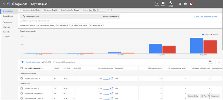
Task: Star the 'mothers day t shirts' keyword
Action: (39, 78)
